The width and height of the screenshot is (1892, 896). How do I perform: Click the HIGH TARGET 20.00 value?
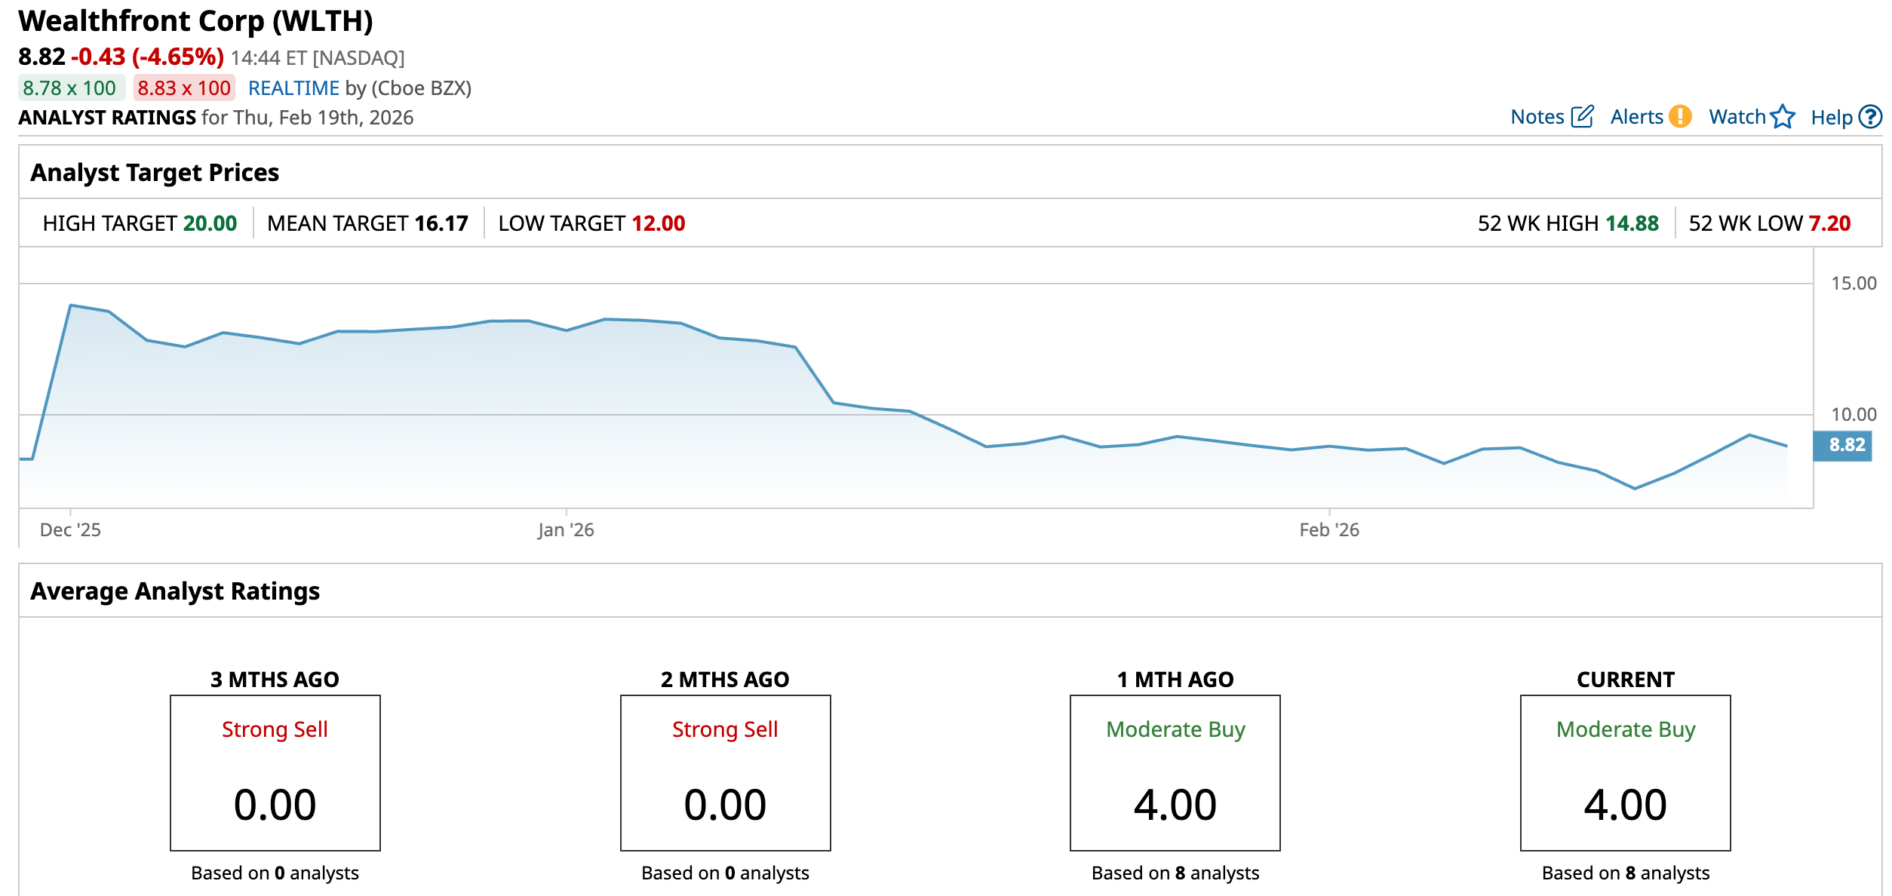210,223
